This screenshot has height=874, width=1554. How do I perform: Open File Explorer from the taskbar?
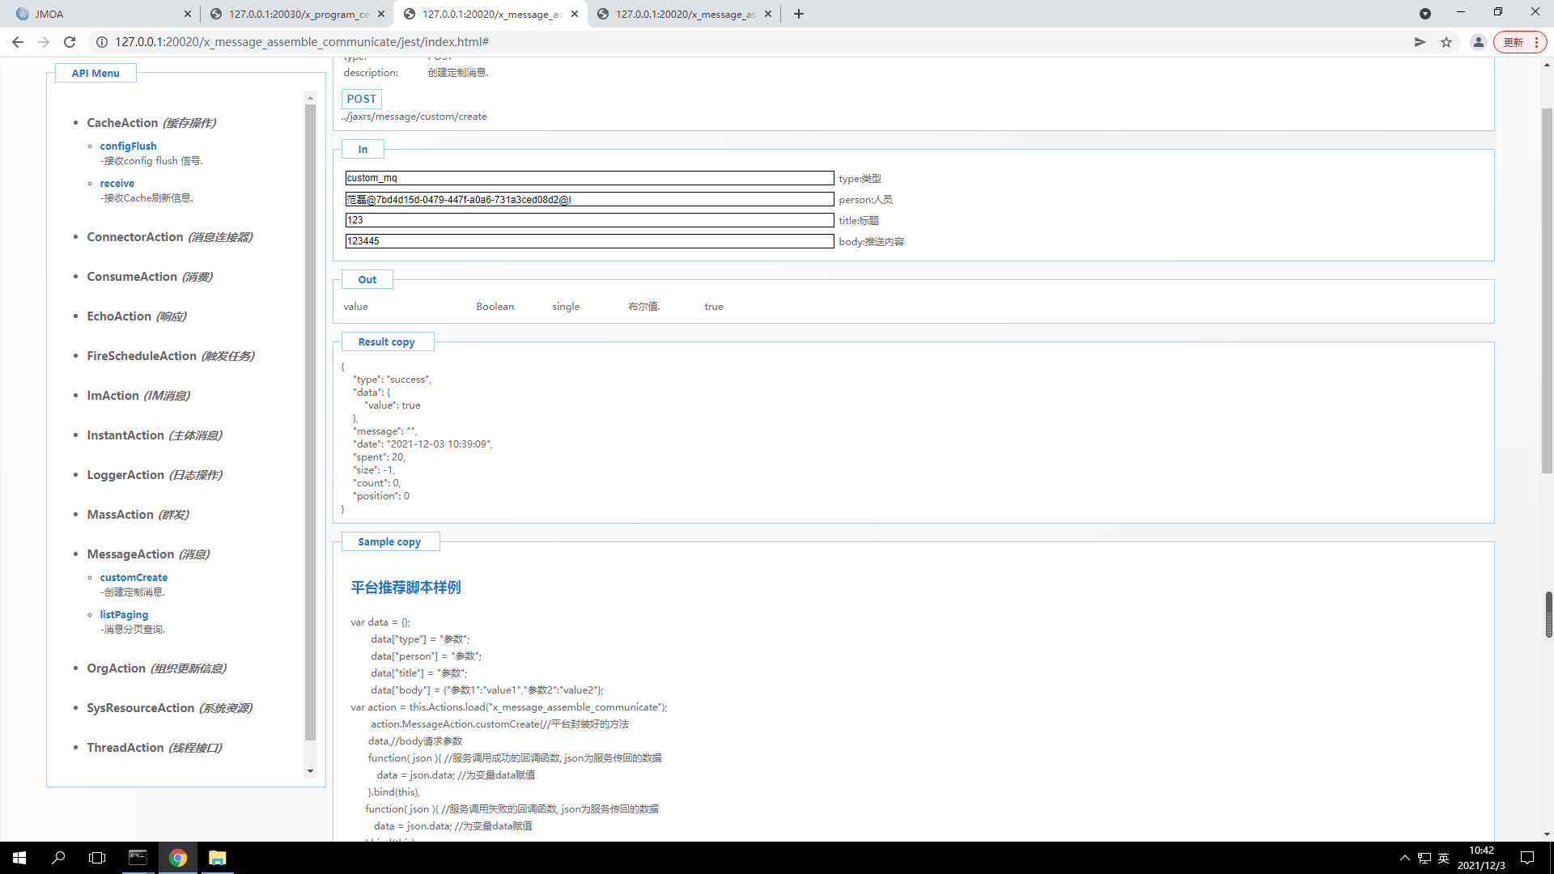[x=217, y=858]
